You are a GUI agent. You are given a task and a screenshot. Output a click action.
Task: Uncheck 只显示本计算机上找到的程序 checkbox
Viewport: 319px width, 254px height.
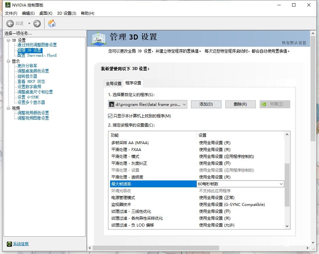coord(110,116)
